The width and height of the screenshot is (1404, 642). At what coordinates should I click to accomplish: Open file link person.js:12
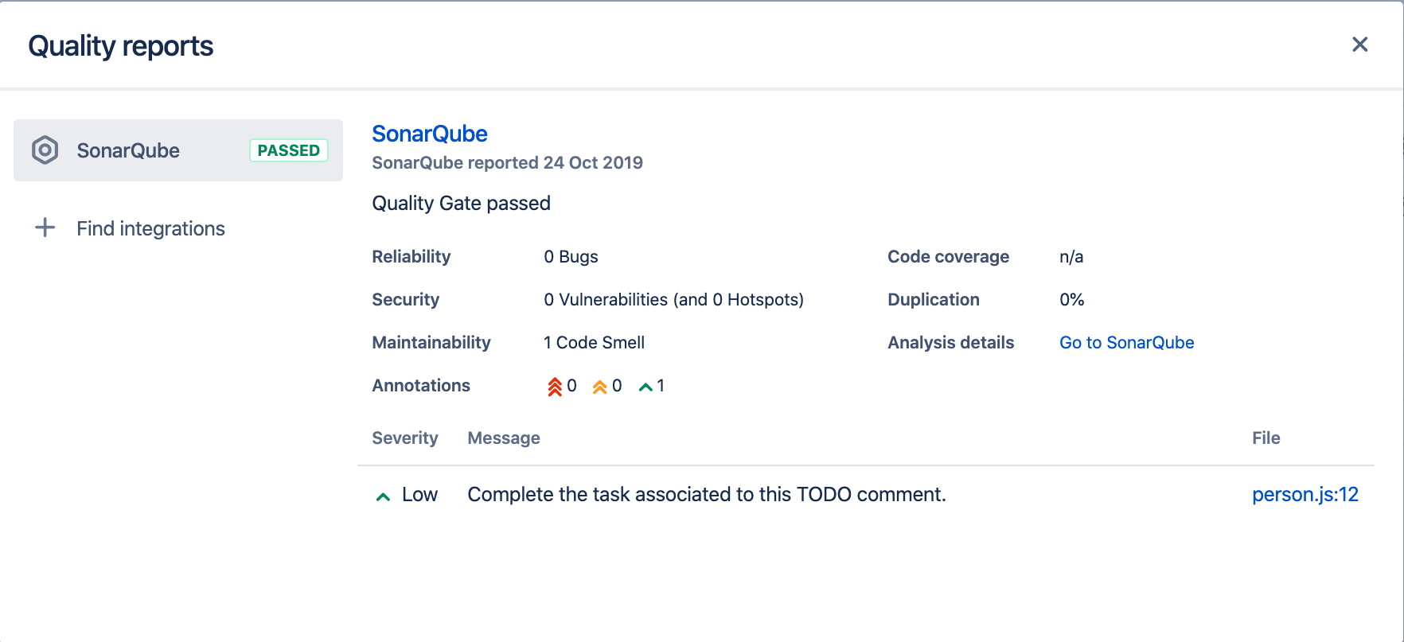point(1305,494)
